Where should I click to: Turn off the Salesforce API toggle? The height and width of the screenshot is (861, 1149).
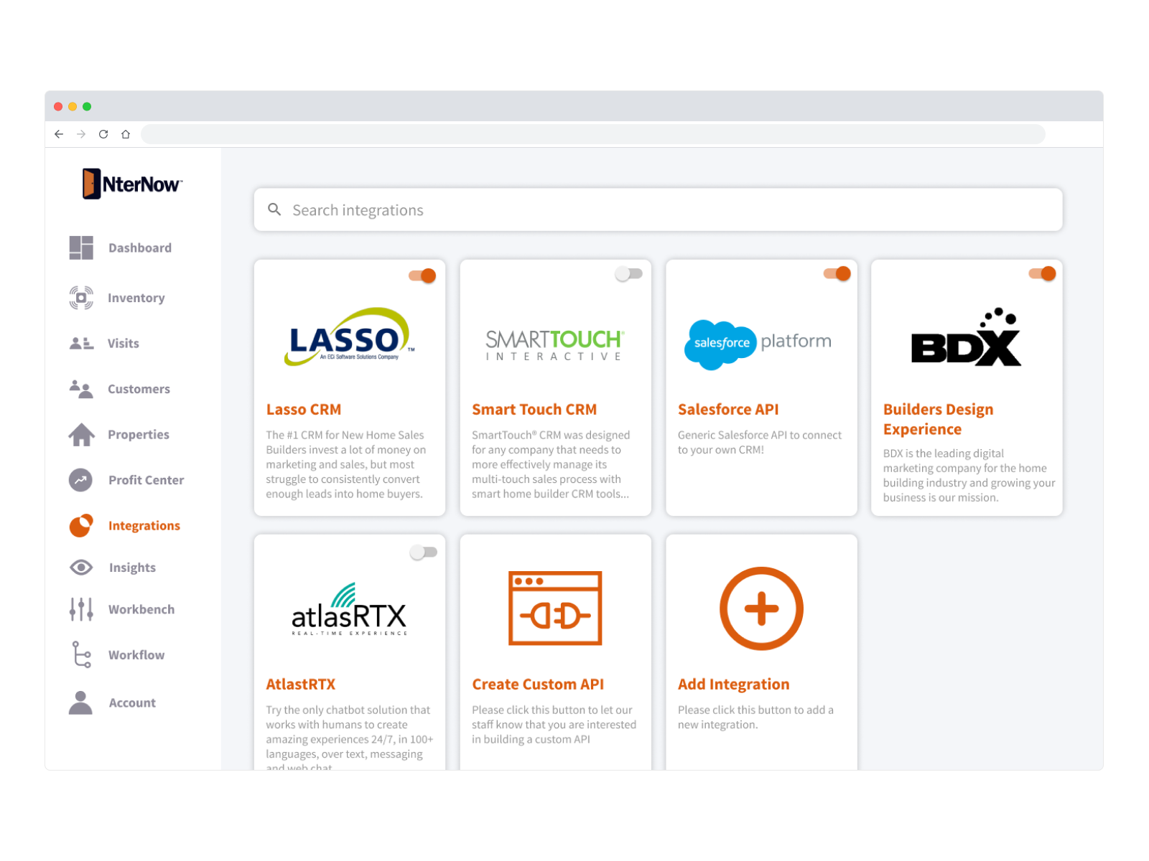tap(837, 273)
